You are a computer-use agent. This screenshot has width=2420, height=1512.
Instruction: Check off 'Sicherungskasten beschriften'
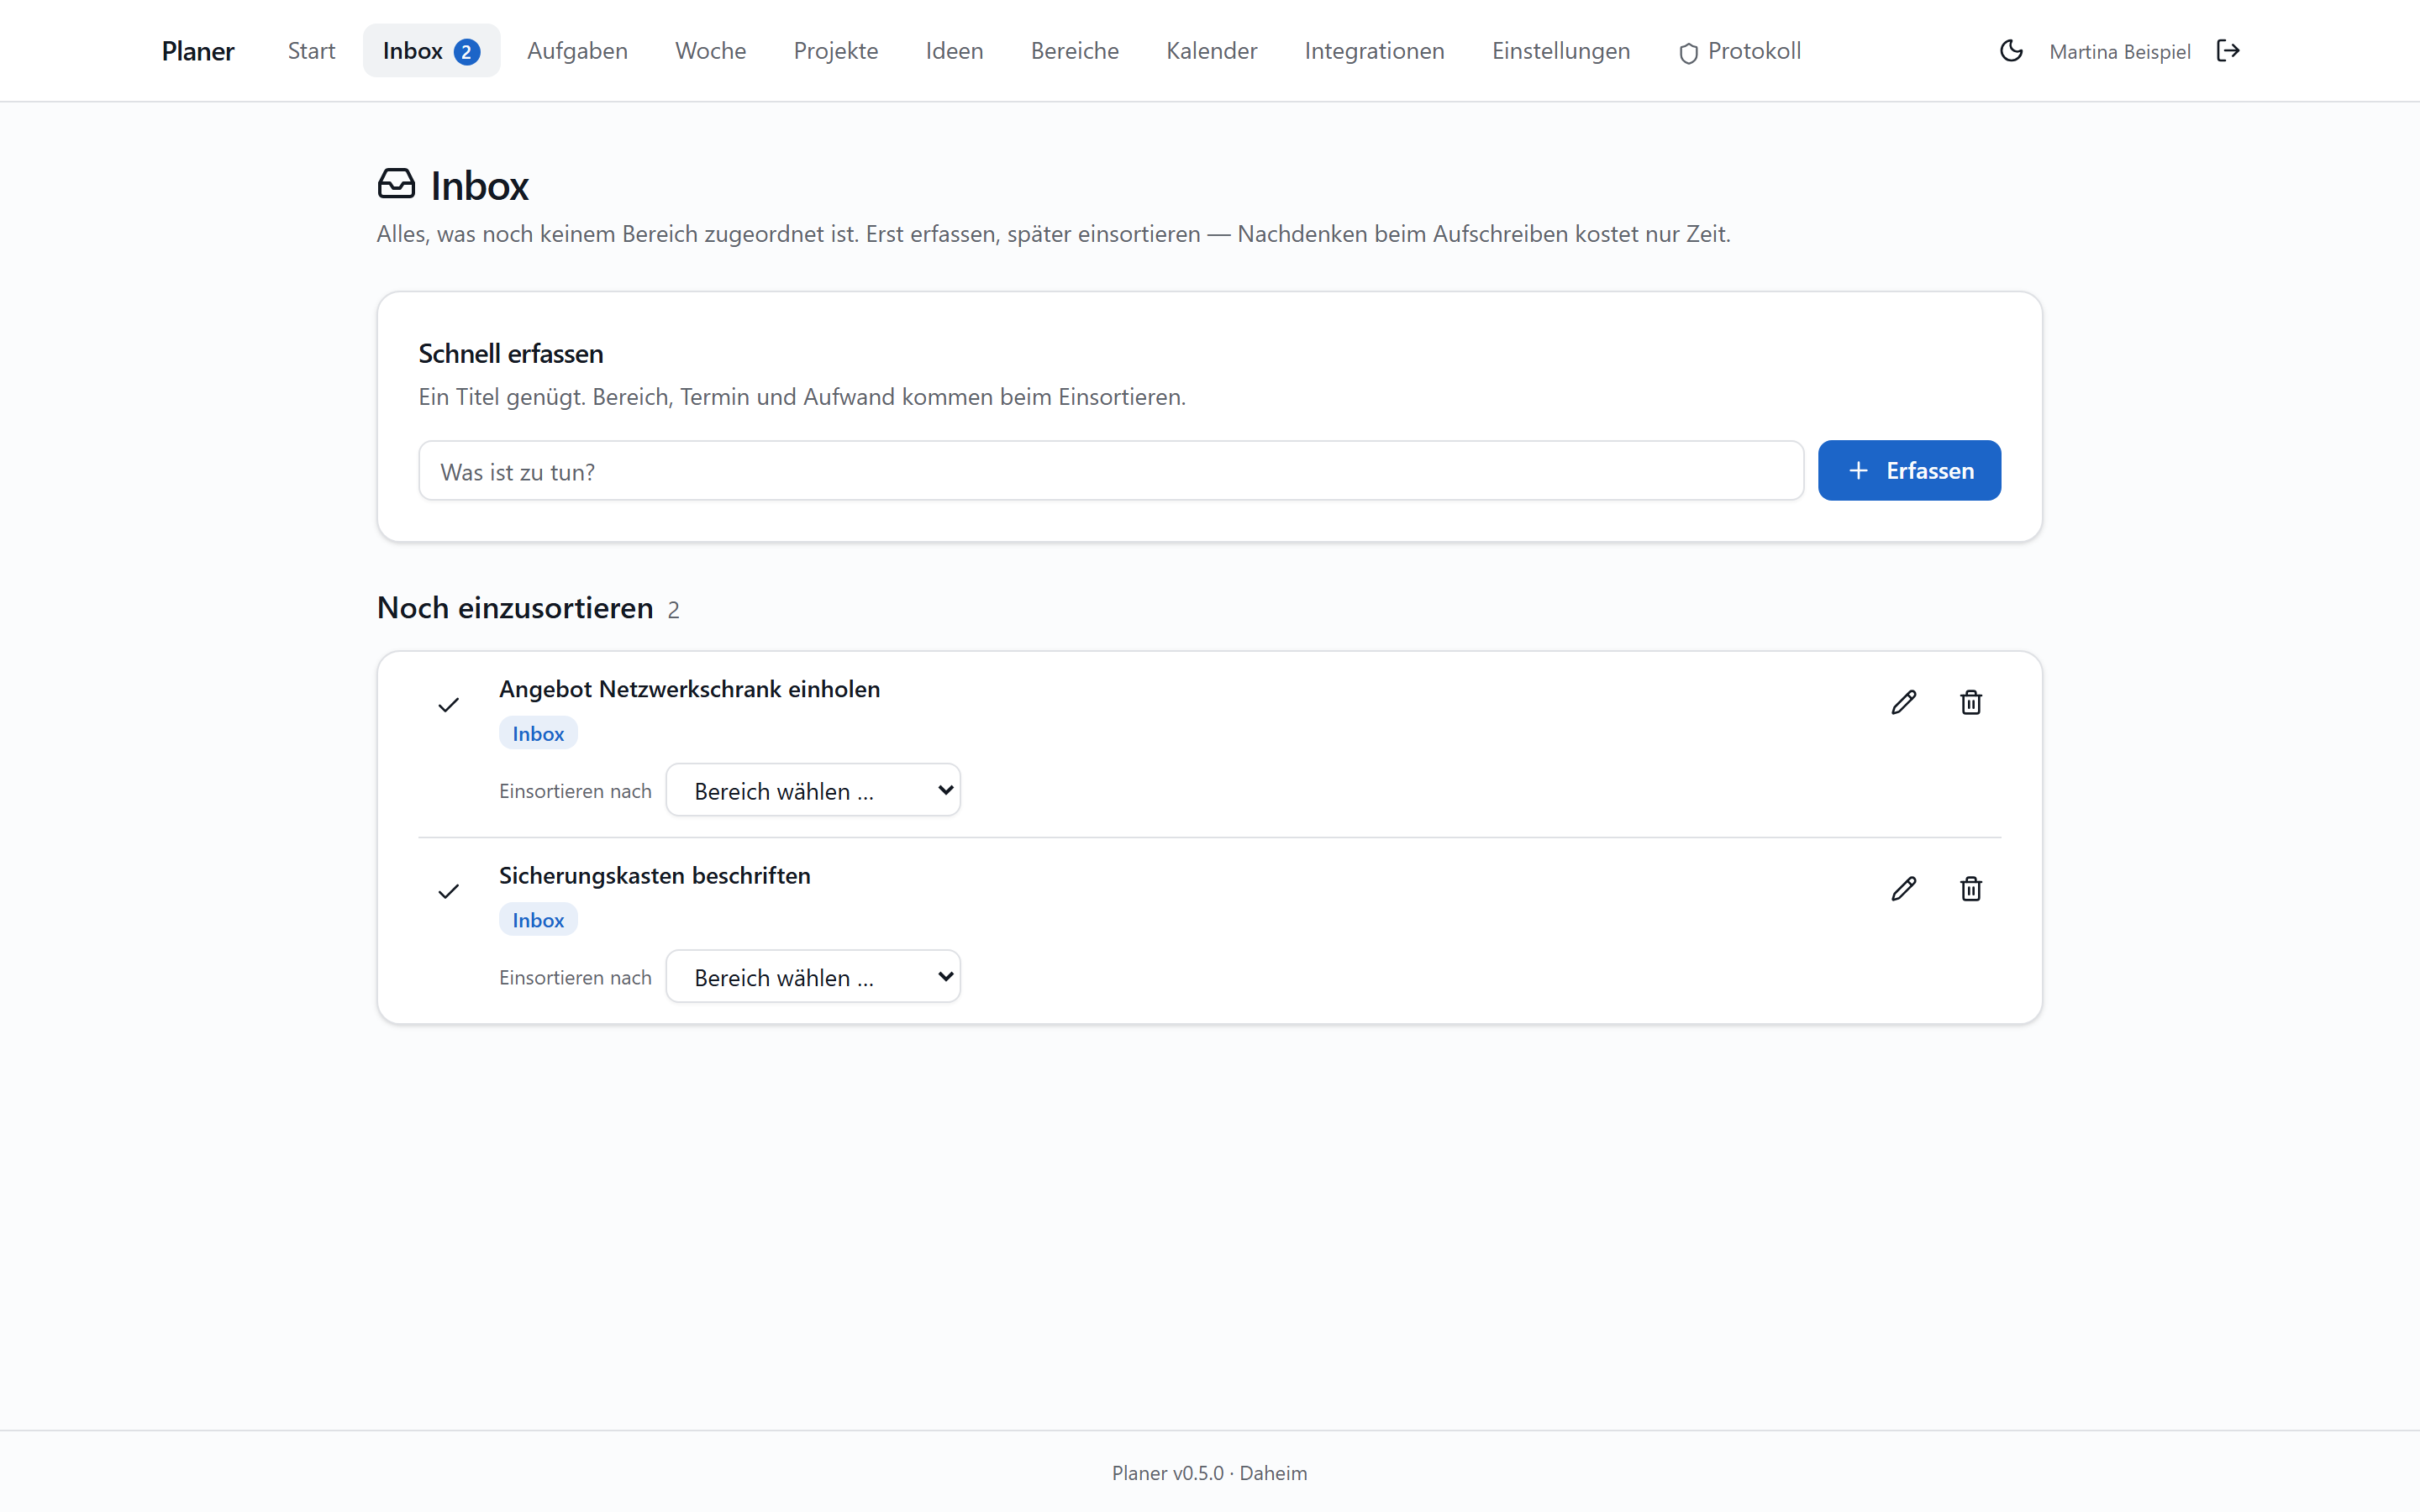pyautogui.click(x=448, y=891)
